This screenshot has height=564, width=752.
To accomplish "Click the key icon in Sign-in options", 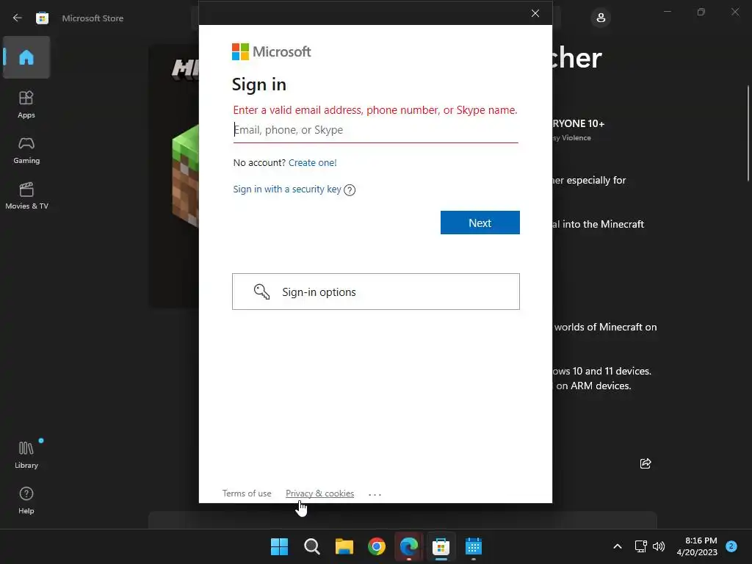I will click(x=261, y=292).
